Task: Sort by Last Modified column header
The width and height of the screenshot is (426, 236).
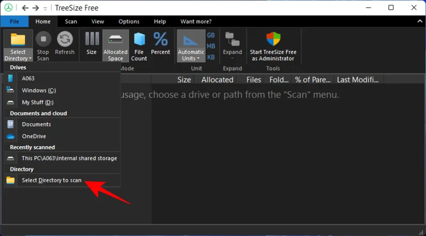Action: 358,80
